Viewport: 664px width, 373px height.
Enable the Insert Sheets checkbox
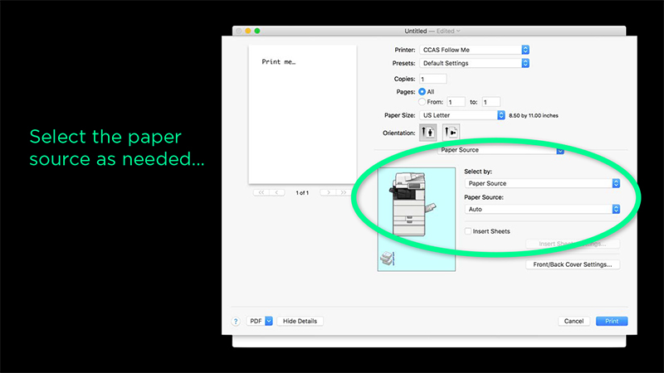[469, 231]
